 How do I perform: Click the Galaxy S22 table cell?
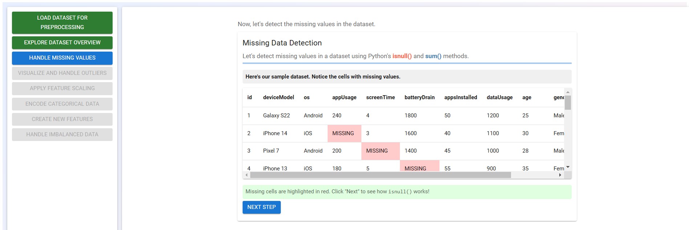point(277,116)
